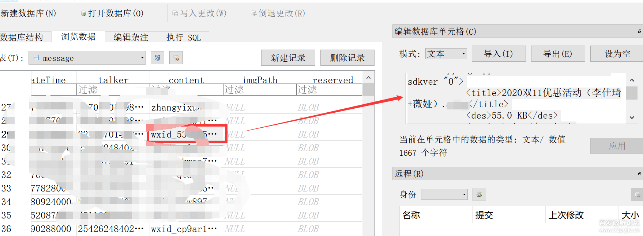Screen dimensions: 643x236
Task: Click cell editor scrollbar up arrow
Action: (x=632, y=80)
